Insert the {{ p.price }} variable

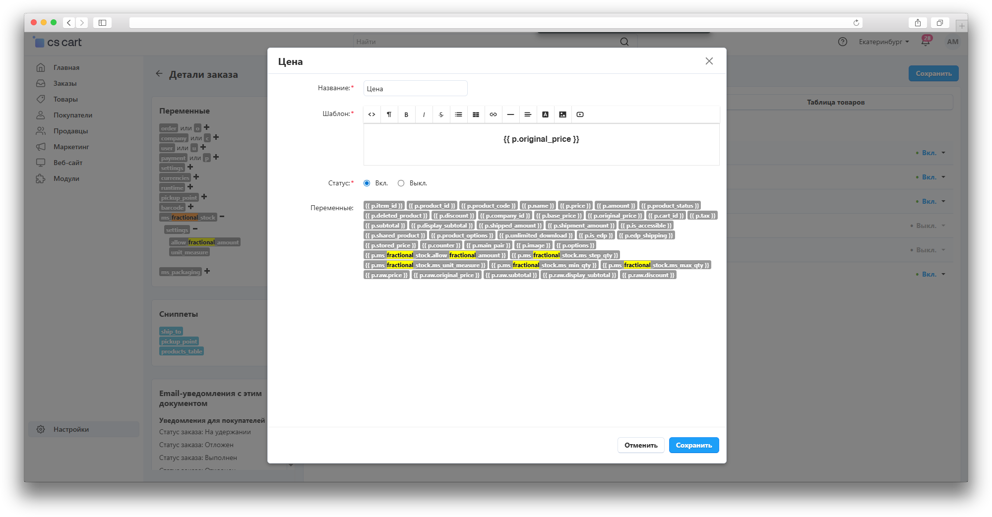pos(575,206)
